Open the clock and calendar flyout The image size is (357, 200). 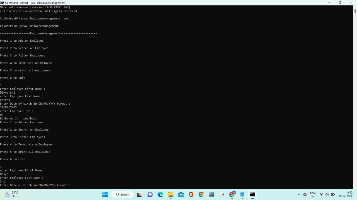345,194
